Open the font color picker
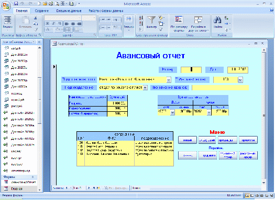Image resolution: width=275 pixels, height=200 pixels. (49, 29)
